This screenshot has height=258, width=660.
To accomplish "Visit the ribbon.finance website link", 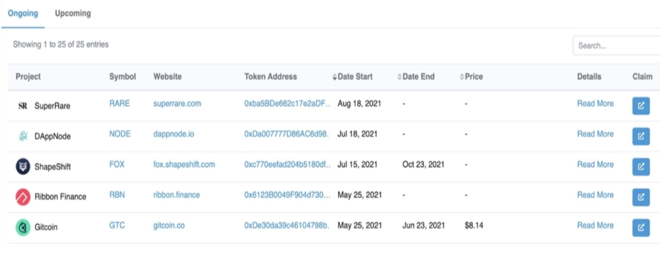I will click(x=176, y=195).
